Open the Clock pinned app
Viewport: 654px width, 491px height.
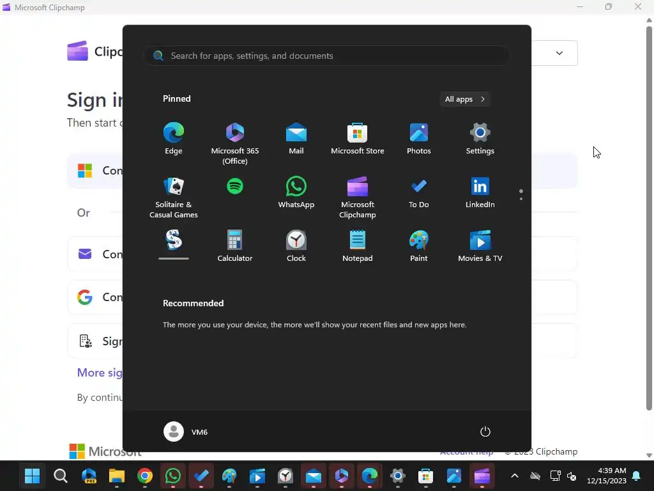[x=296, y=246]
